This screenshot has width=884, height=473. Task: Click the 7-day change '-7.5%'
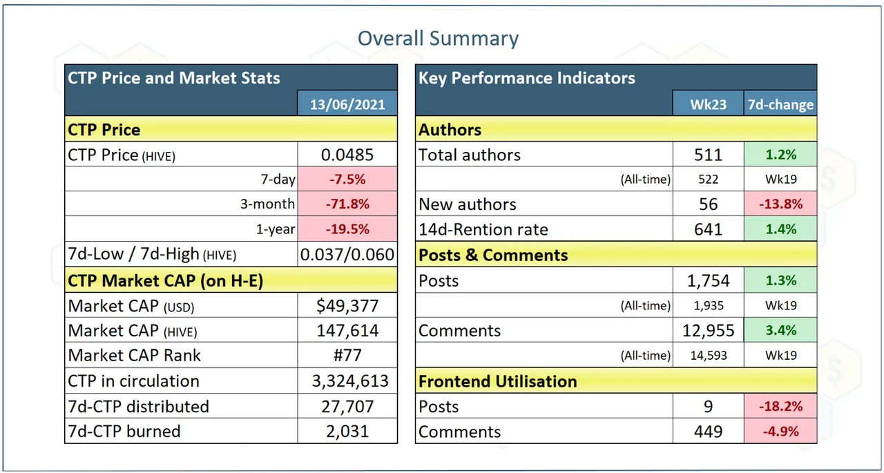tap(347, 180)
